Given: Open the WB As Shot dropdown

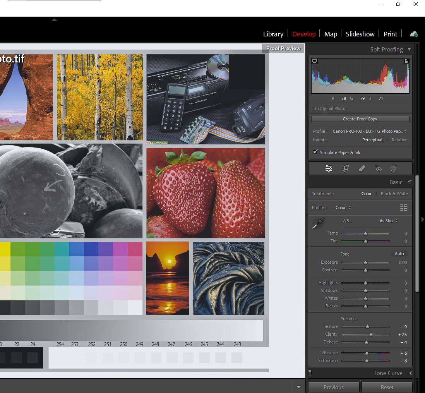Looking at the screenshot, I should [388, 221].
